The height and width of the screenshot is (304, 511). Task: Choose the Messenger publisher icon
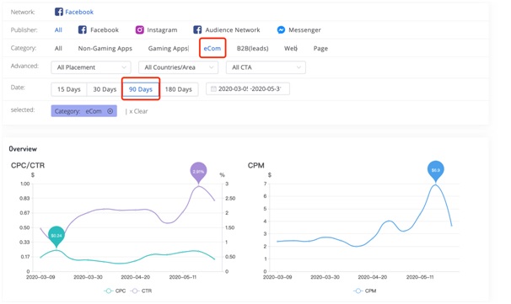(281, 30)
